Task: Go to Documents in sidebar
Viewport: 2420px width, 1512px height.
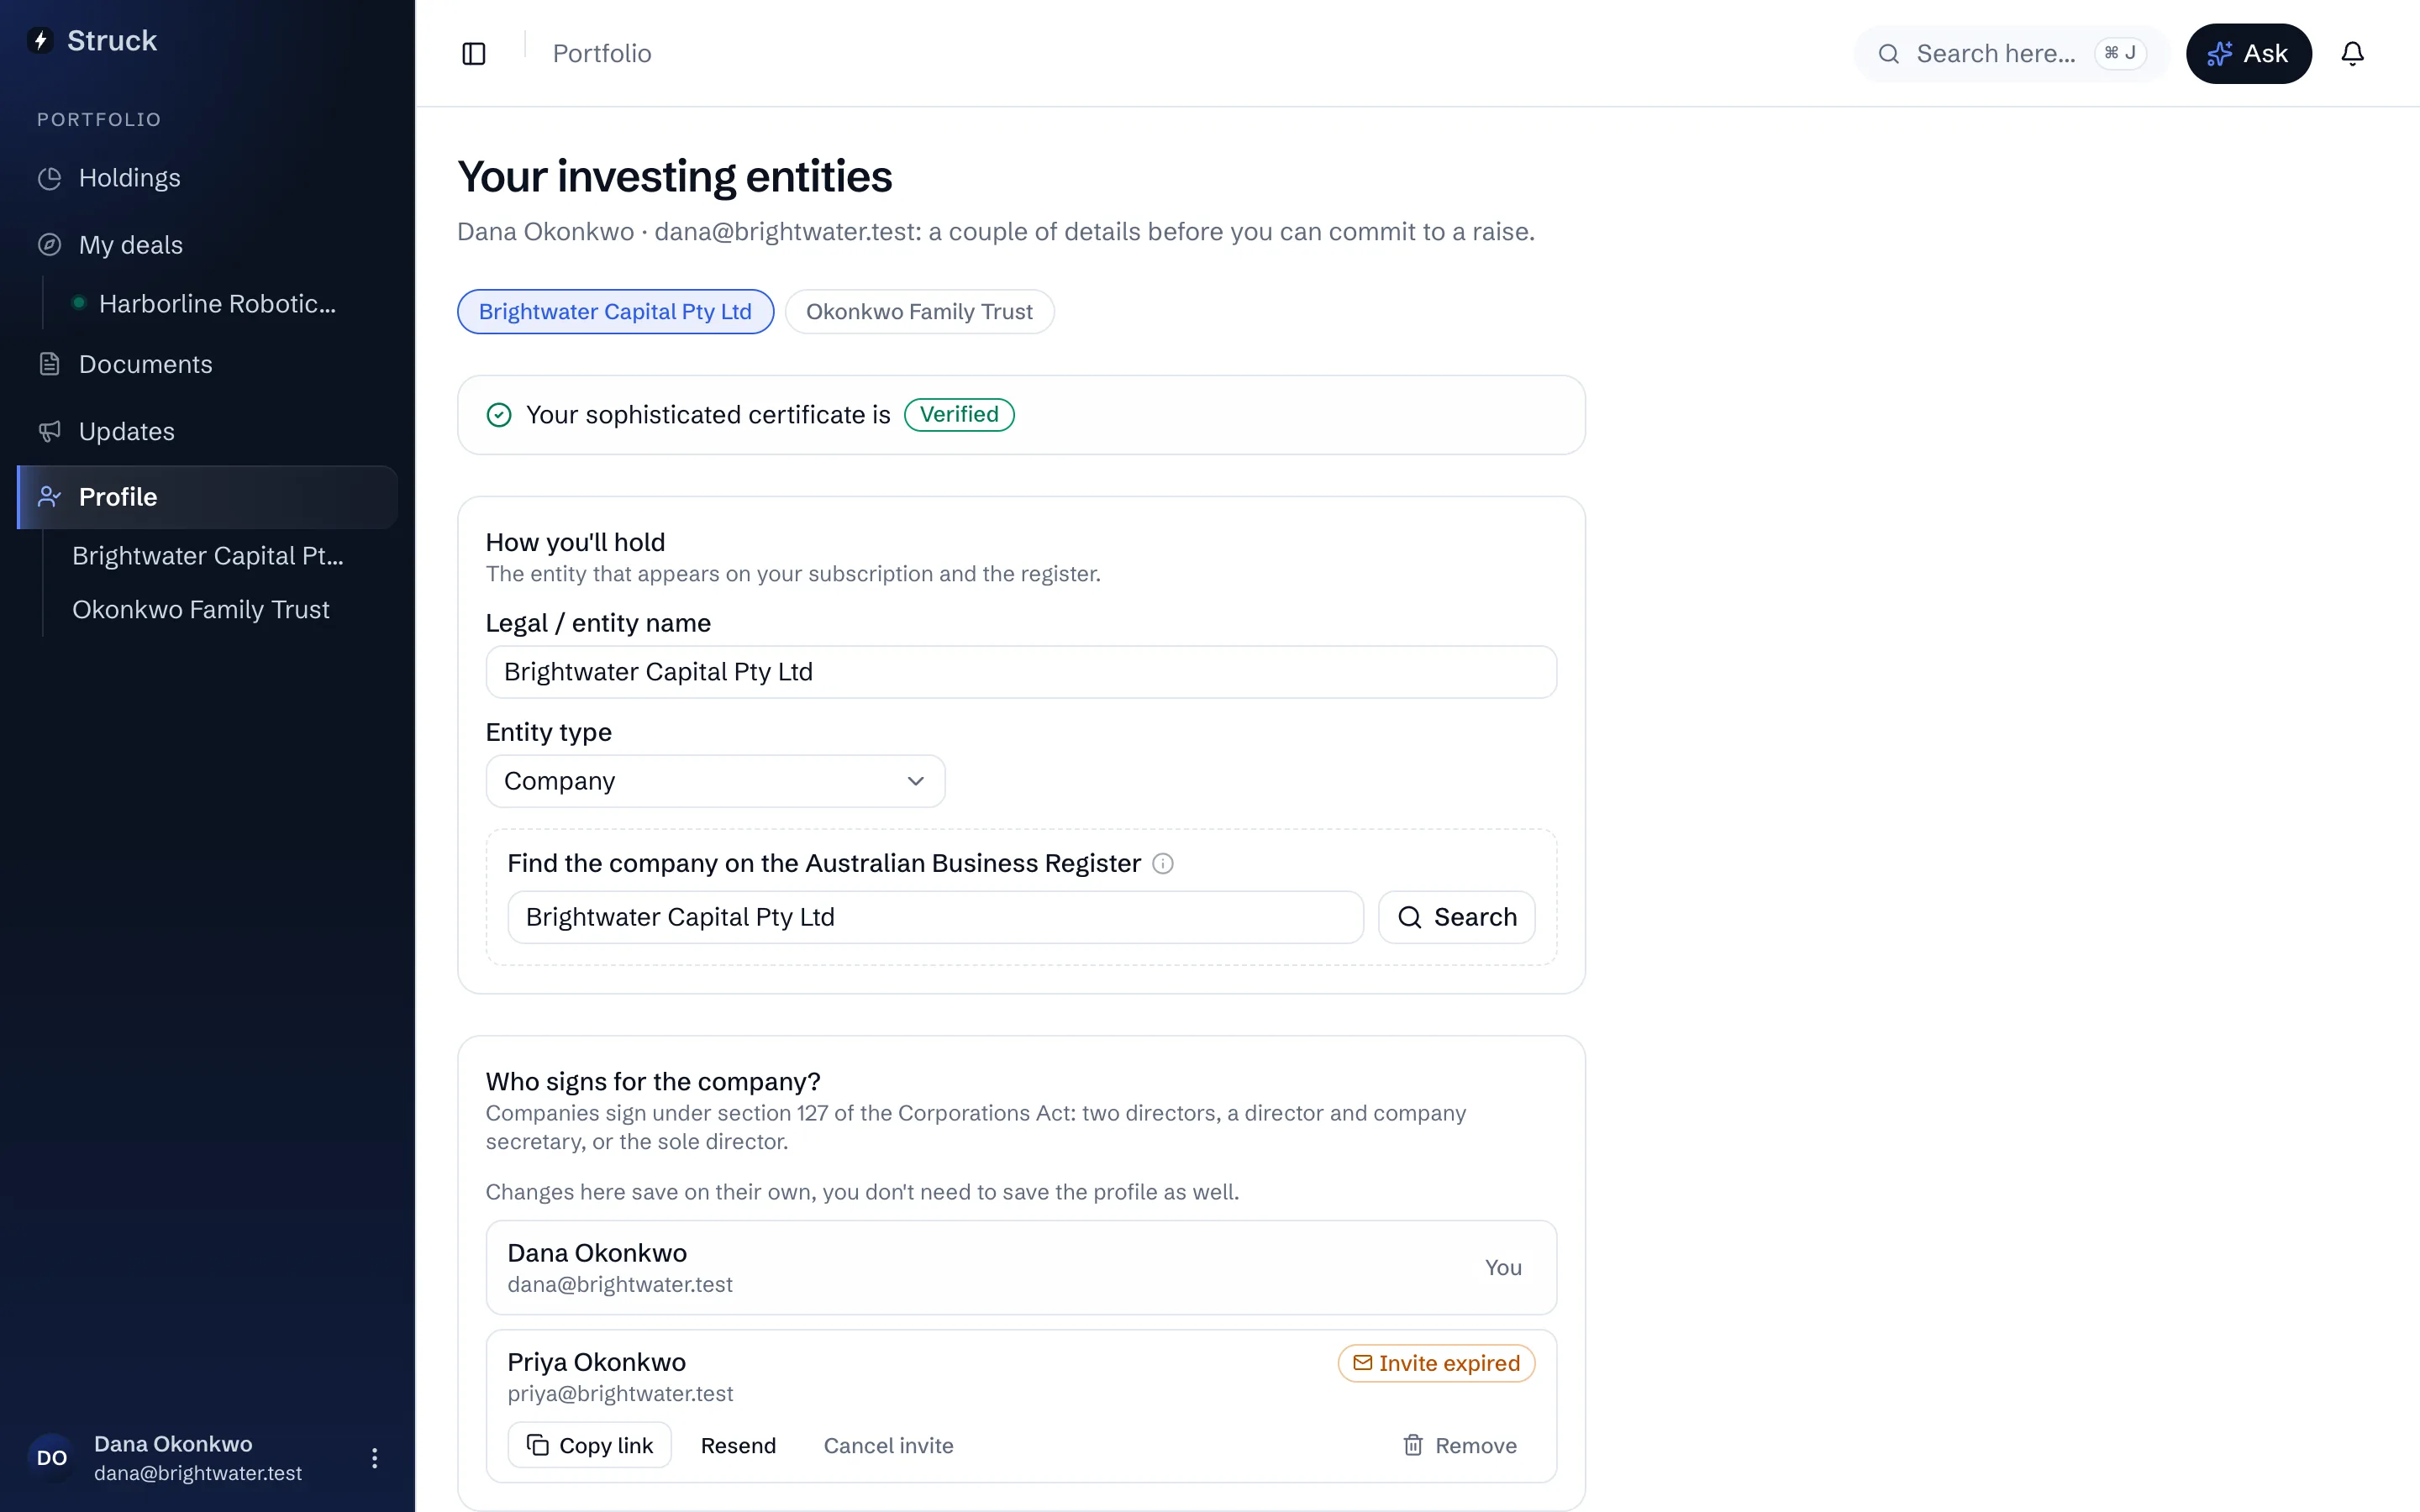Action: 207,364
